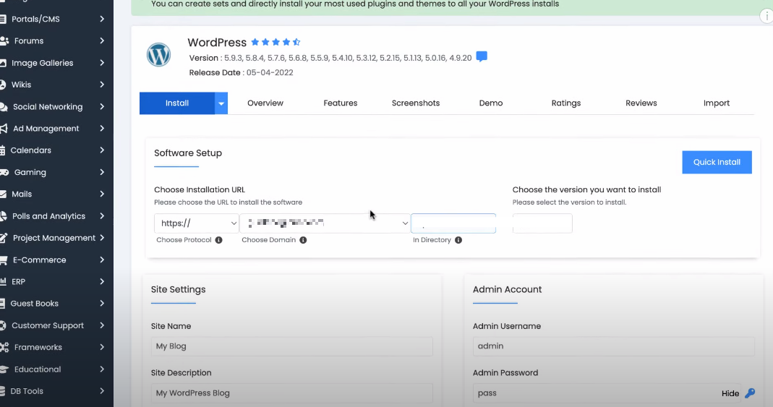Viewport: 773px width, 407px height.
Task: Switch to the Overview tab
Action: (x=265, y=103)
